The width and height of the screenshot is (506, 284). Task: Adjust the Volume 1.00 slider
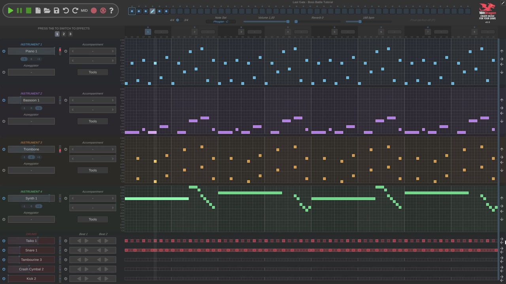click(x=266, y=22)
